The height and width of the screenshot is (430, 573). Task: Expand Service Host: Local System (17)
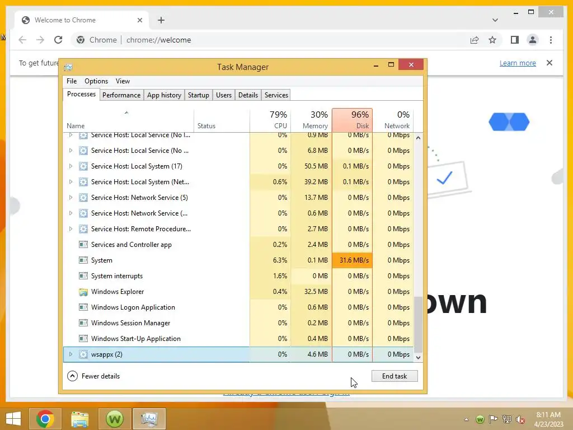71,166
